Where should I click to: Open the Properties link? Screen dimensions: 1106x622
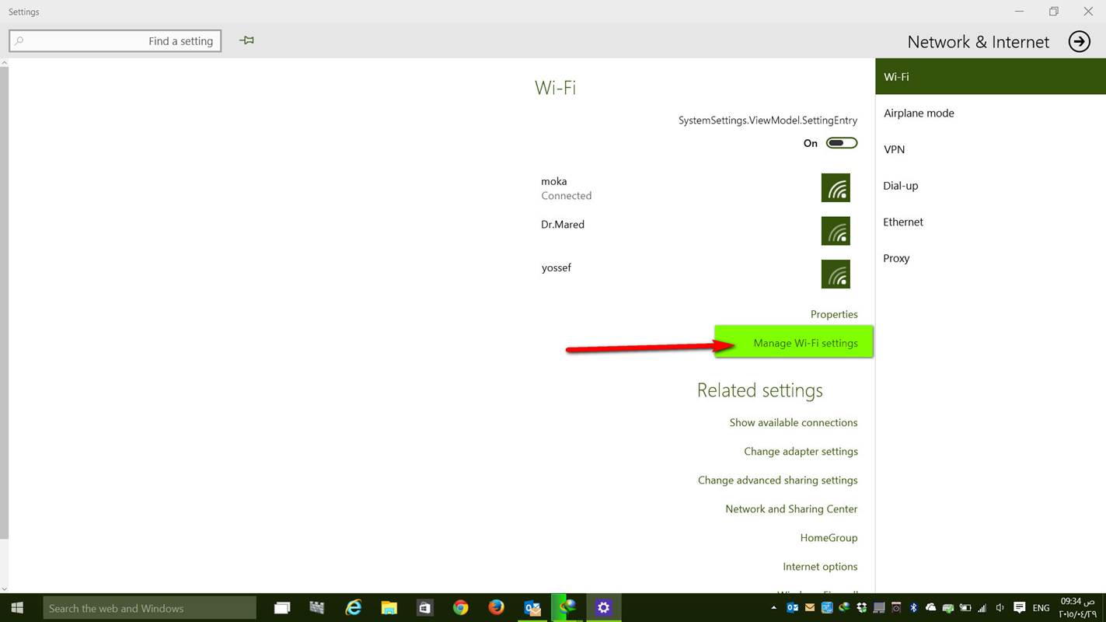(834, 314)
